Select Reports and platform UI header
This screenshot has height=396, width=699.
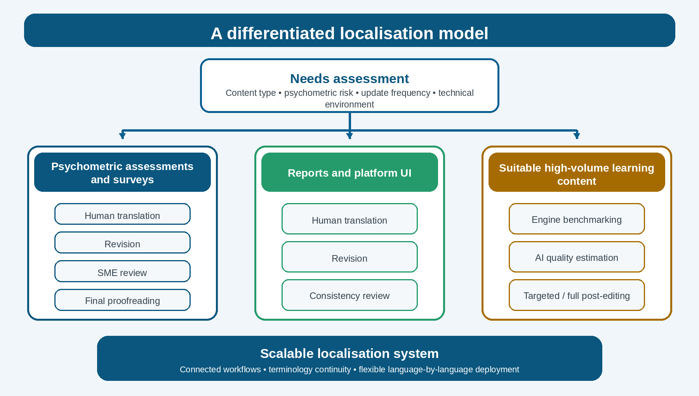click(x=349, y=172)
